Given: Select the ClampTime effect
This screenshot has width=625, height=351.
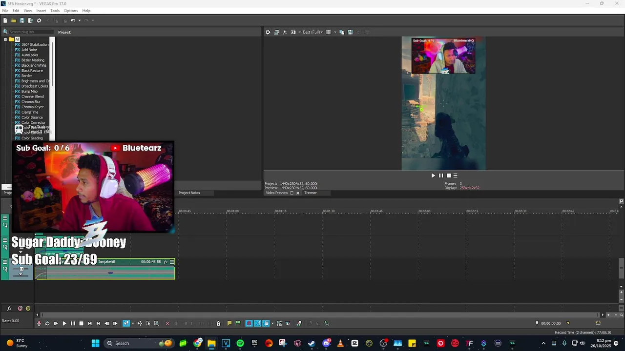Looking at the screenshot, I should click(x=30, y=112).
